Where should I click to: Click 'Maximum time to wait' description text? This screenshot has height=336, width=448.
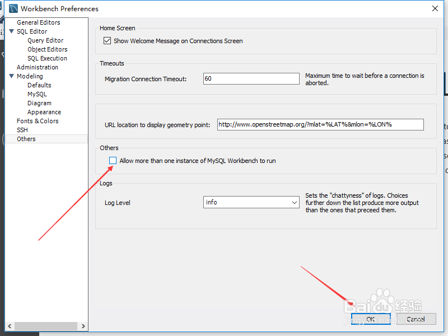pos(365,79)
